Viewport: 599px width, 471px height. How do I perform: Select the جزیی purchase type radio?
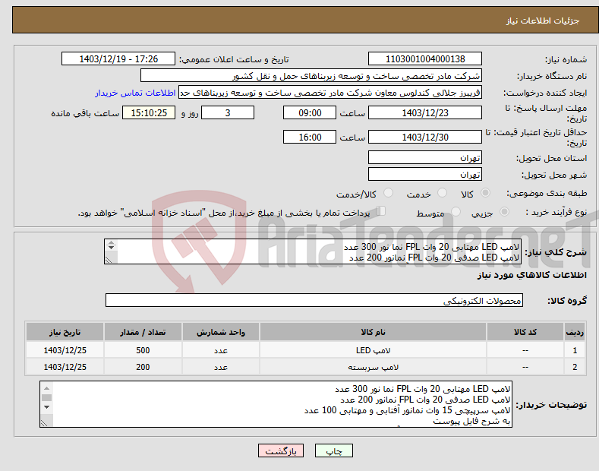[x=504, y=211]
